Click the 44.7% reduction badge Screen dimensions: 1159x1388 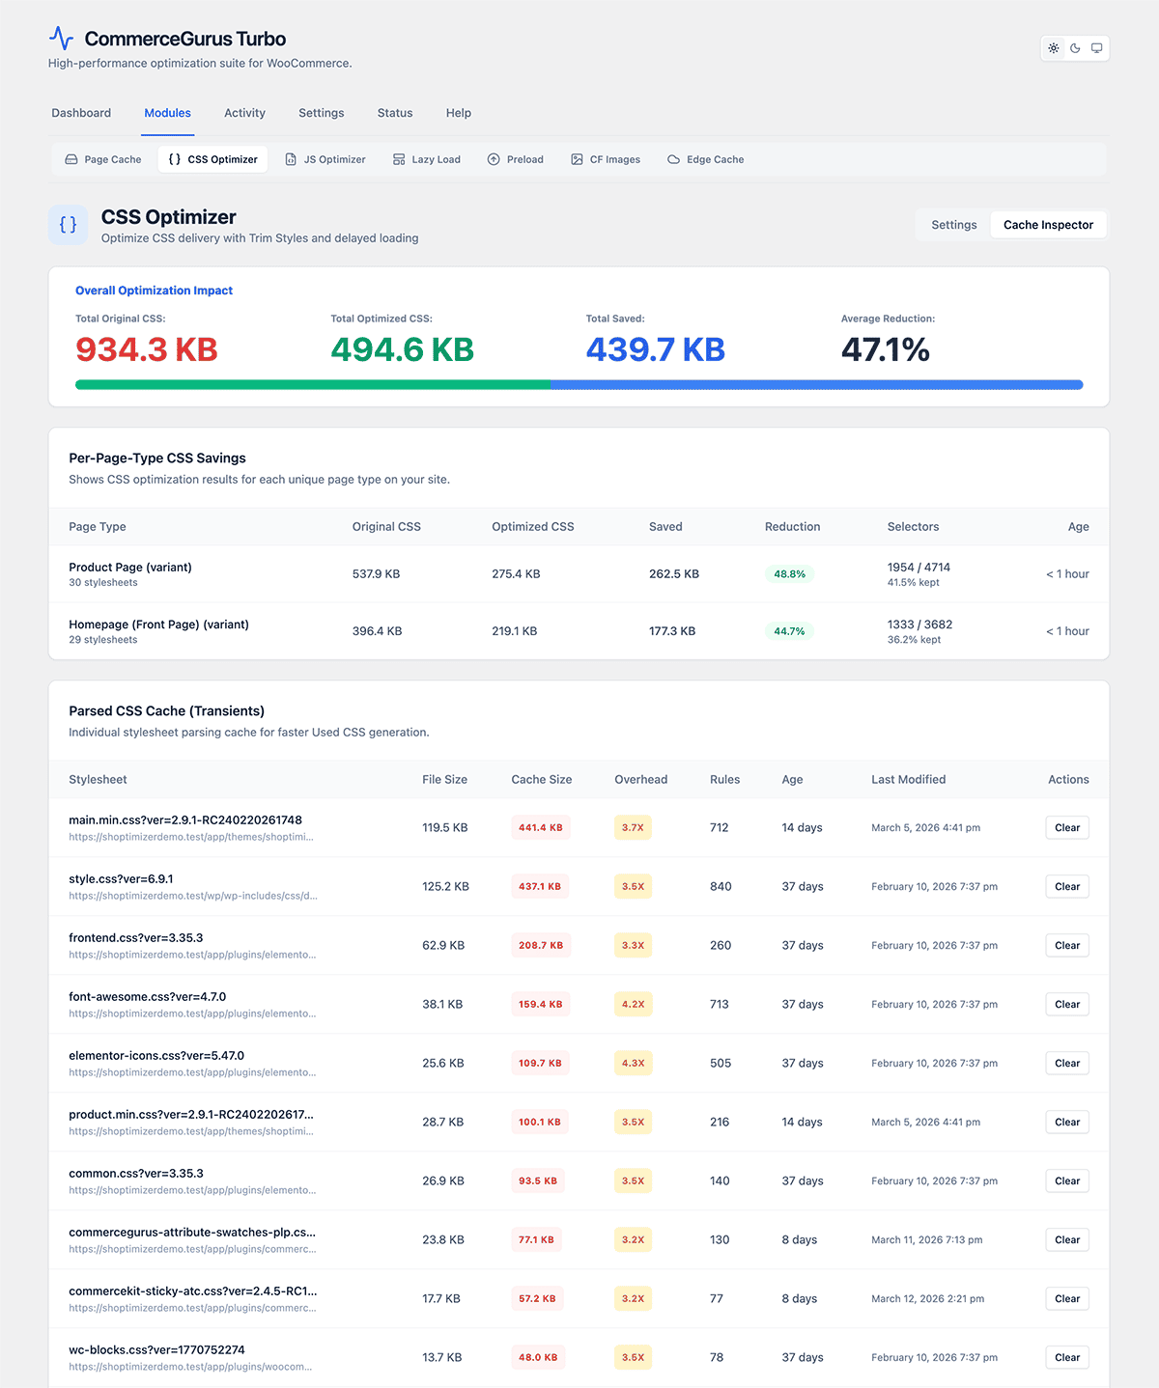point(790,631)
